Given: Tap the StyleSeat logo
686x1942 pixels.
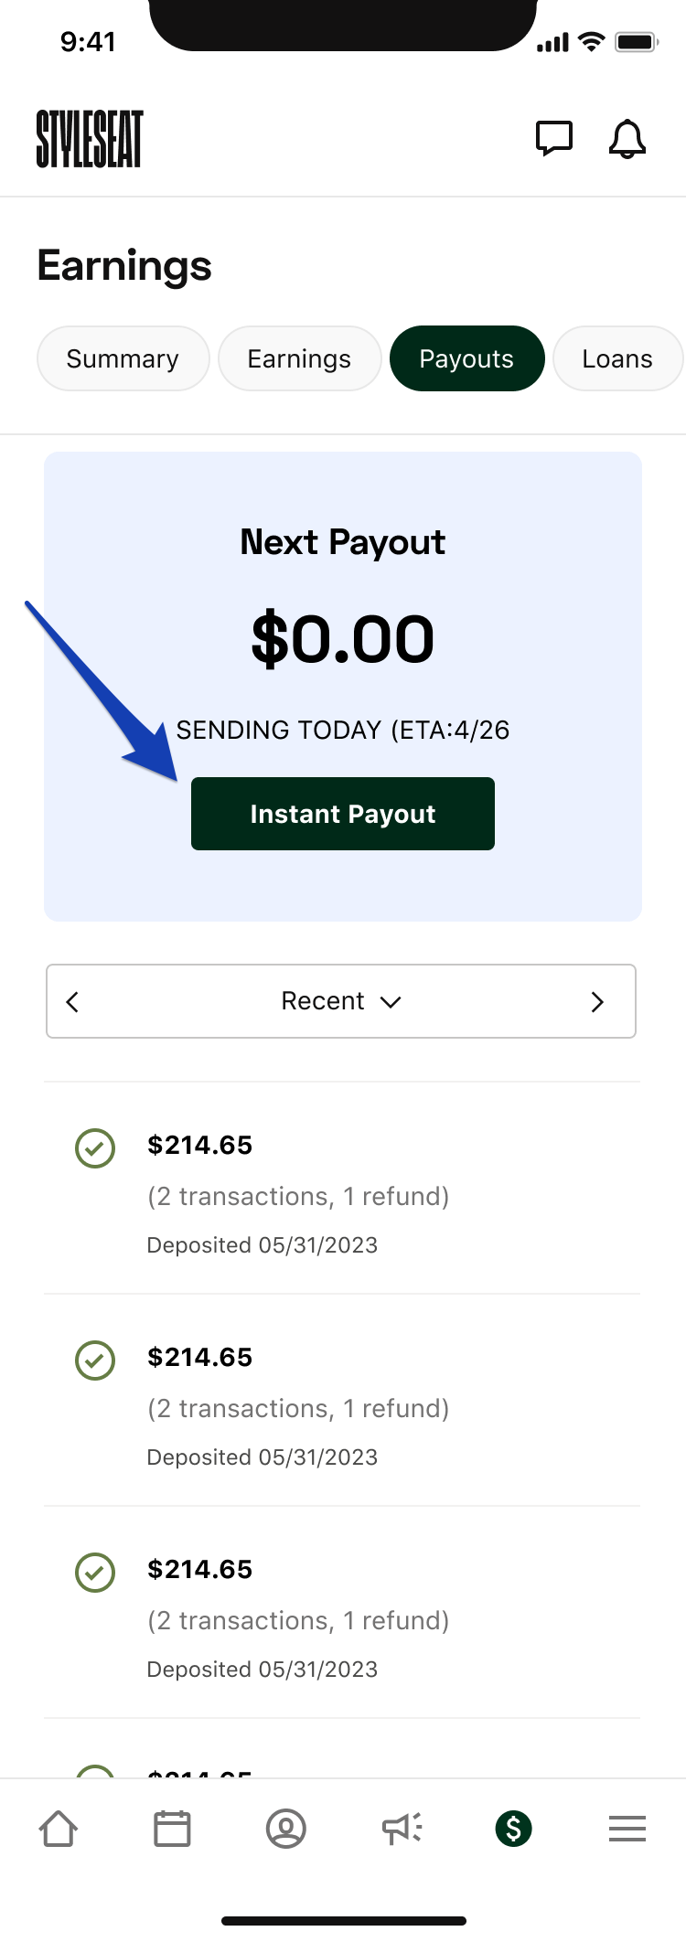Looking at the screenshot, I should [90, 139].
